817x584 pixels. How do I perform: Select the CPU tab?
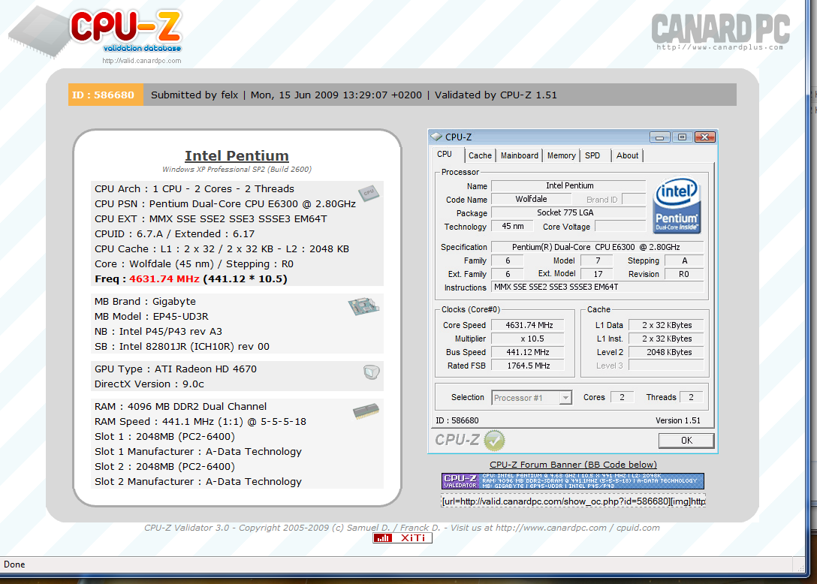click(445, 154)
